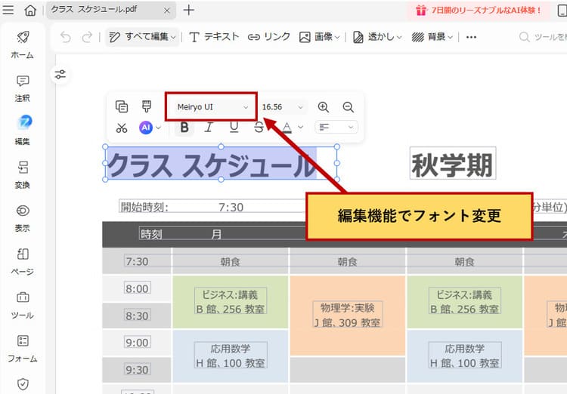Add a new tab with plus icon
This screenshot has height=394, width=567.
[189, 10]
